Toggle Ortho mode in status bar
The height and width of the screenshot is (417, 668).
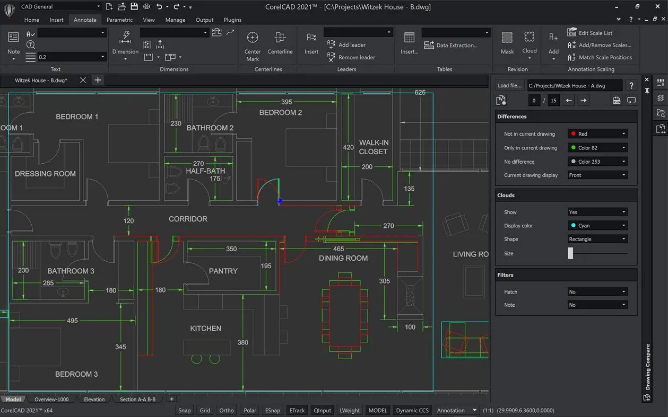pyautogui.click(x=227, y=410)
